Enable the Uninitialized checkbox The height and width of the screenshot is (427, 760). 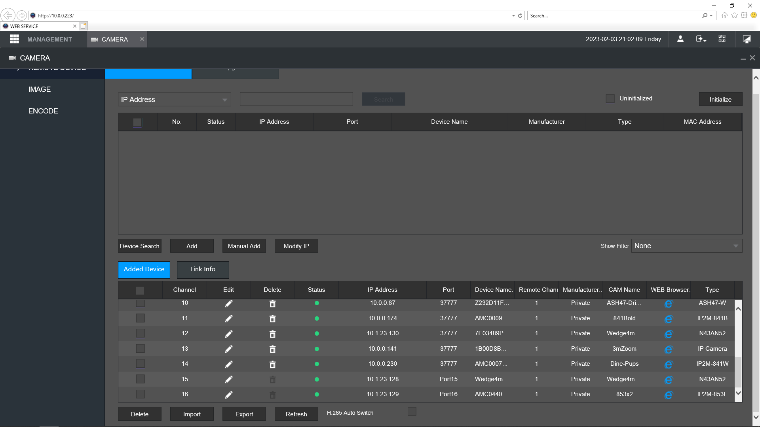tap(610, 98)
